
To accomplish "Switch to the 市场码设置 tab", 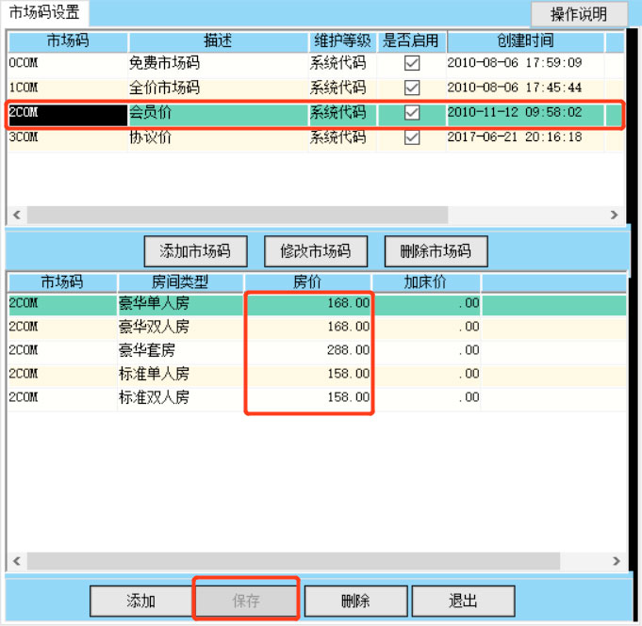I will coord(44,12).
